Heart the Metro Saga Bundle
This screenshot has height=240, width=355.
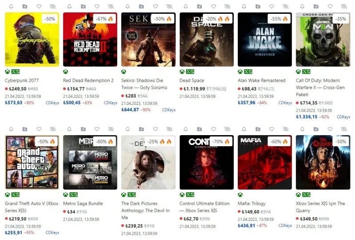click(97, 129)
